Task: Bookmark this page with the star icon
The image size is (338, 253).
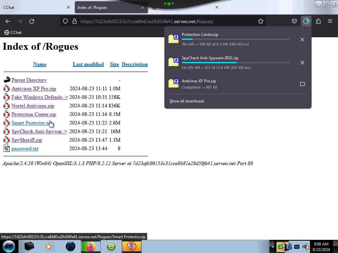Action: pyautogui.click(x=261, y=21)
